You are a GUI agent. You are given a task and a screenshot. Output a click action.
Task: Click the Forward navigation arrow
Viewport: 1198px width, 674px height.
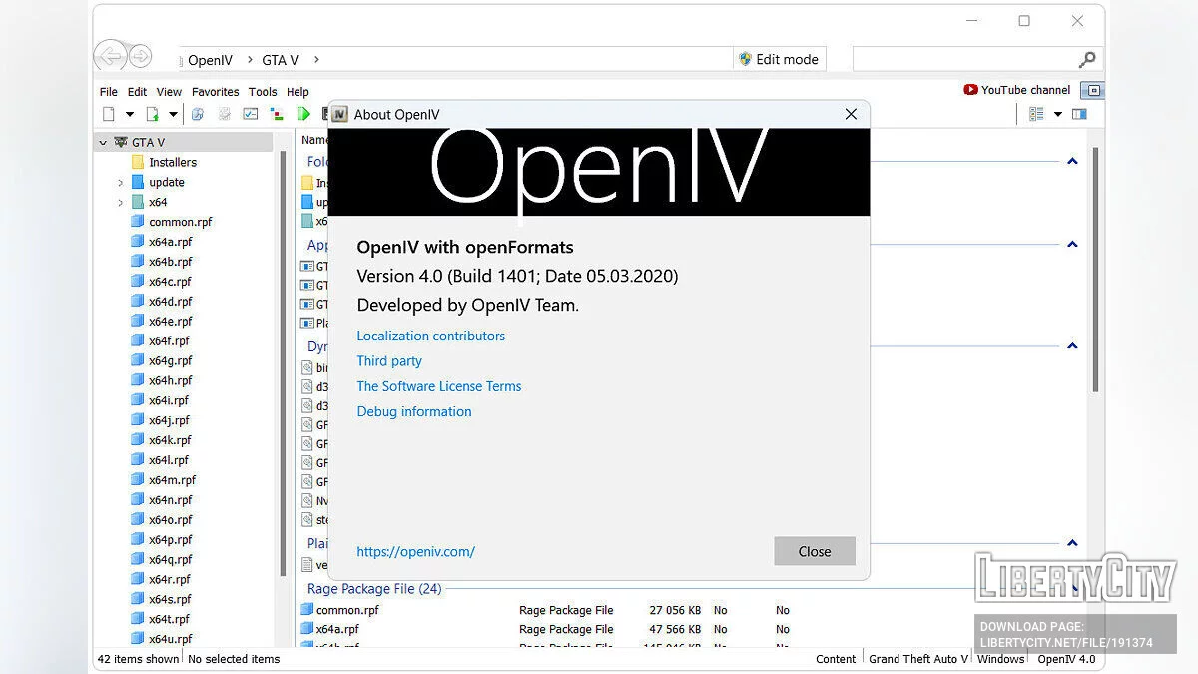141,56
